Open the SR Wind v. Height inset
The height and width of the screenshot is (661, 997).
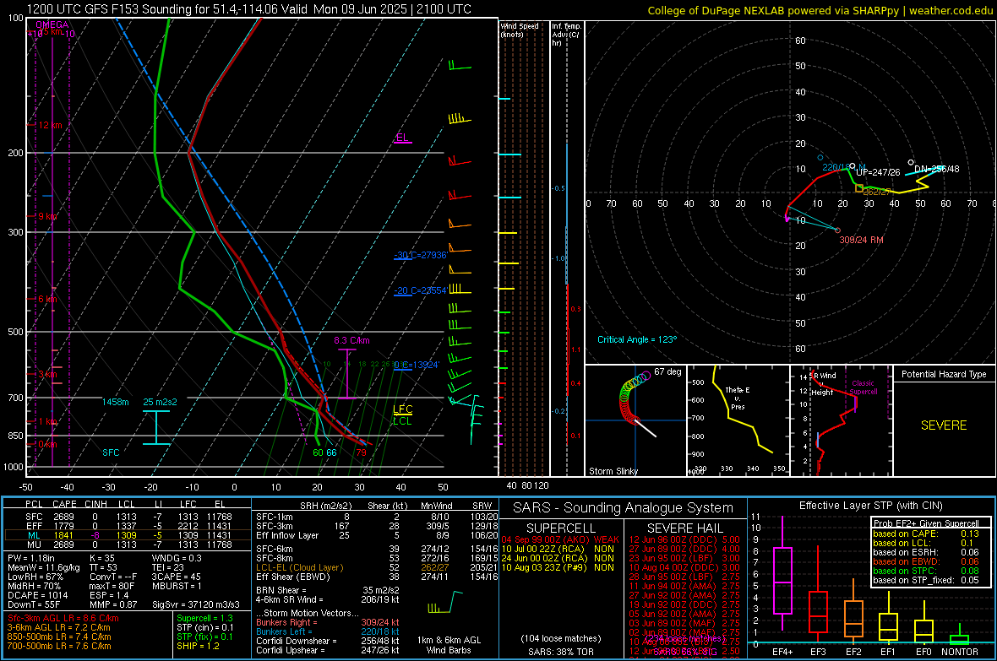[842, 420]
